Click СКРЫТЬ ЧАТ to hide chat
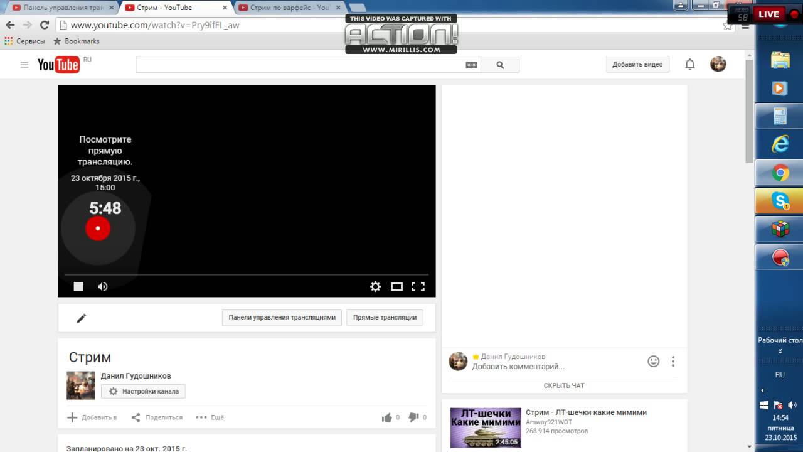Image resolution: width=803 pixels, height=452 pixels. tap(564, 385)
